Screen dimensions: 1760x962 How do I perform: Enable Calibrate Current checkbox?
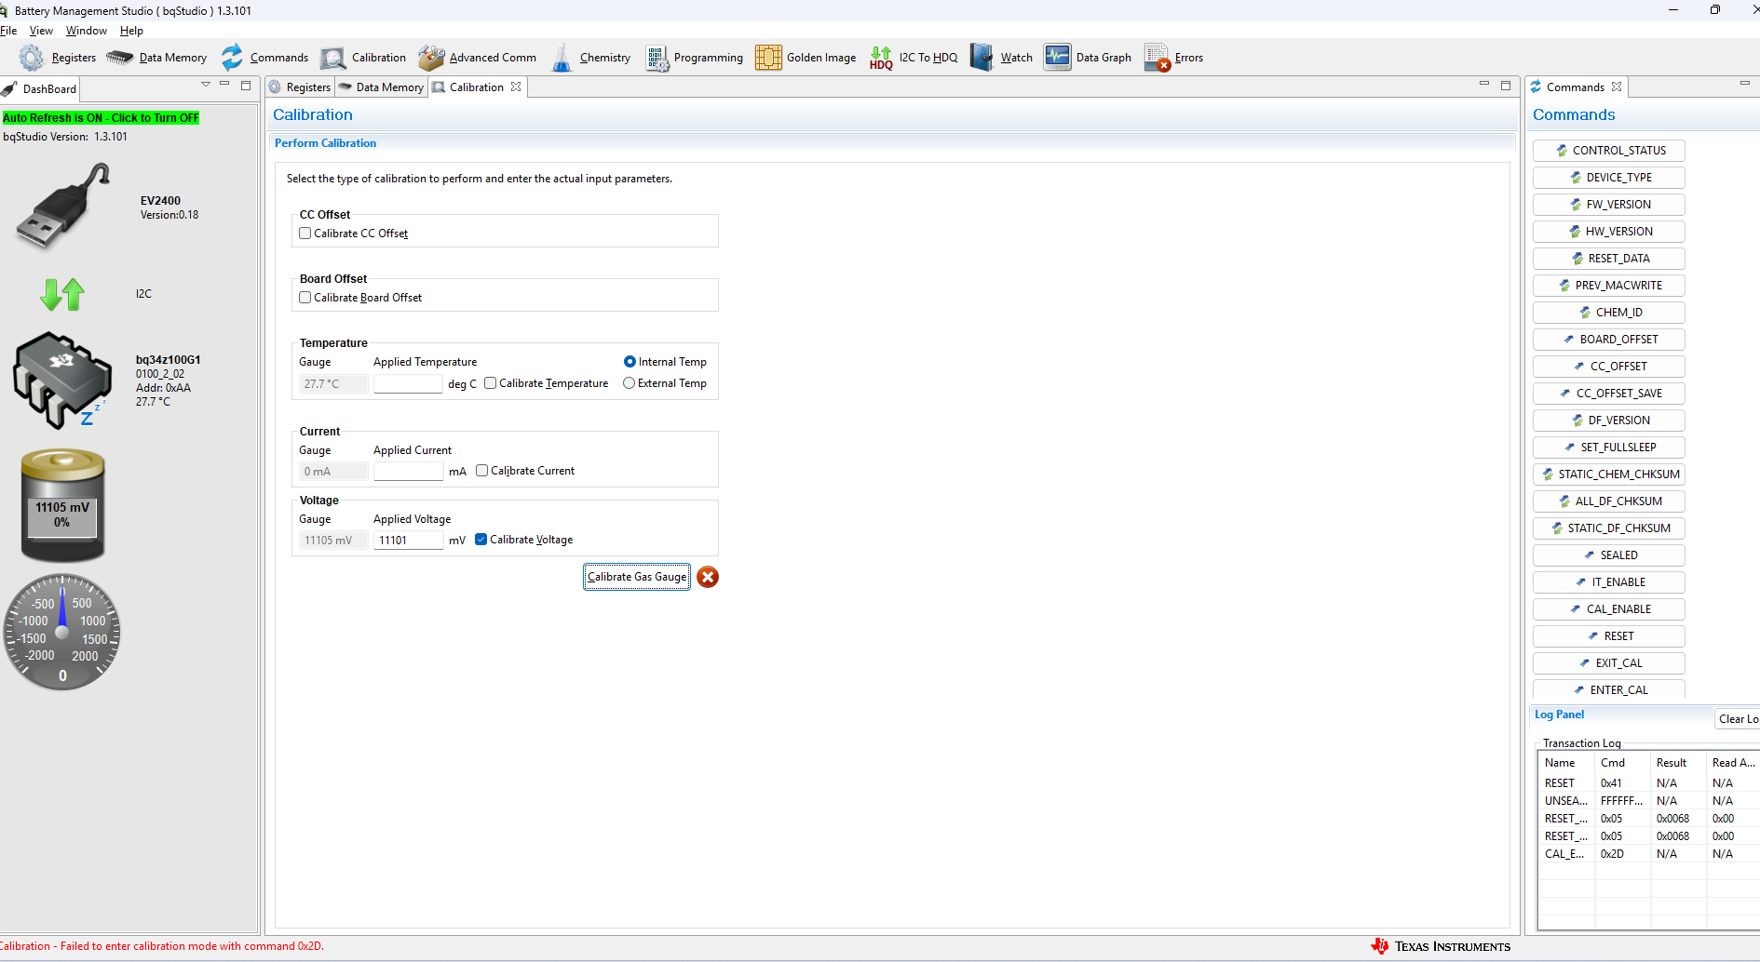pyautogui.click(x=481, y=471)
